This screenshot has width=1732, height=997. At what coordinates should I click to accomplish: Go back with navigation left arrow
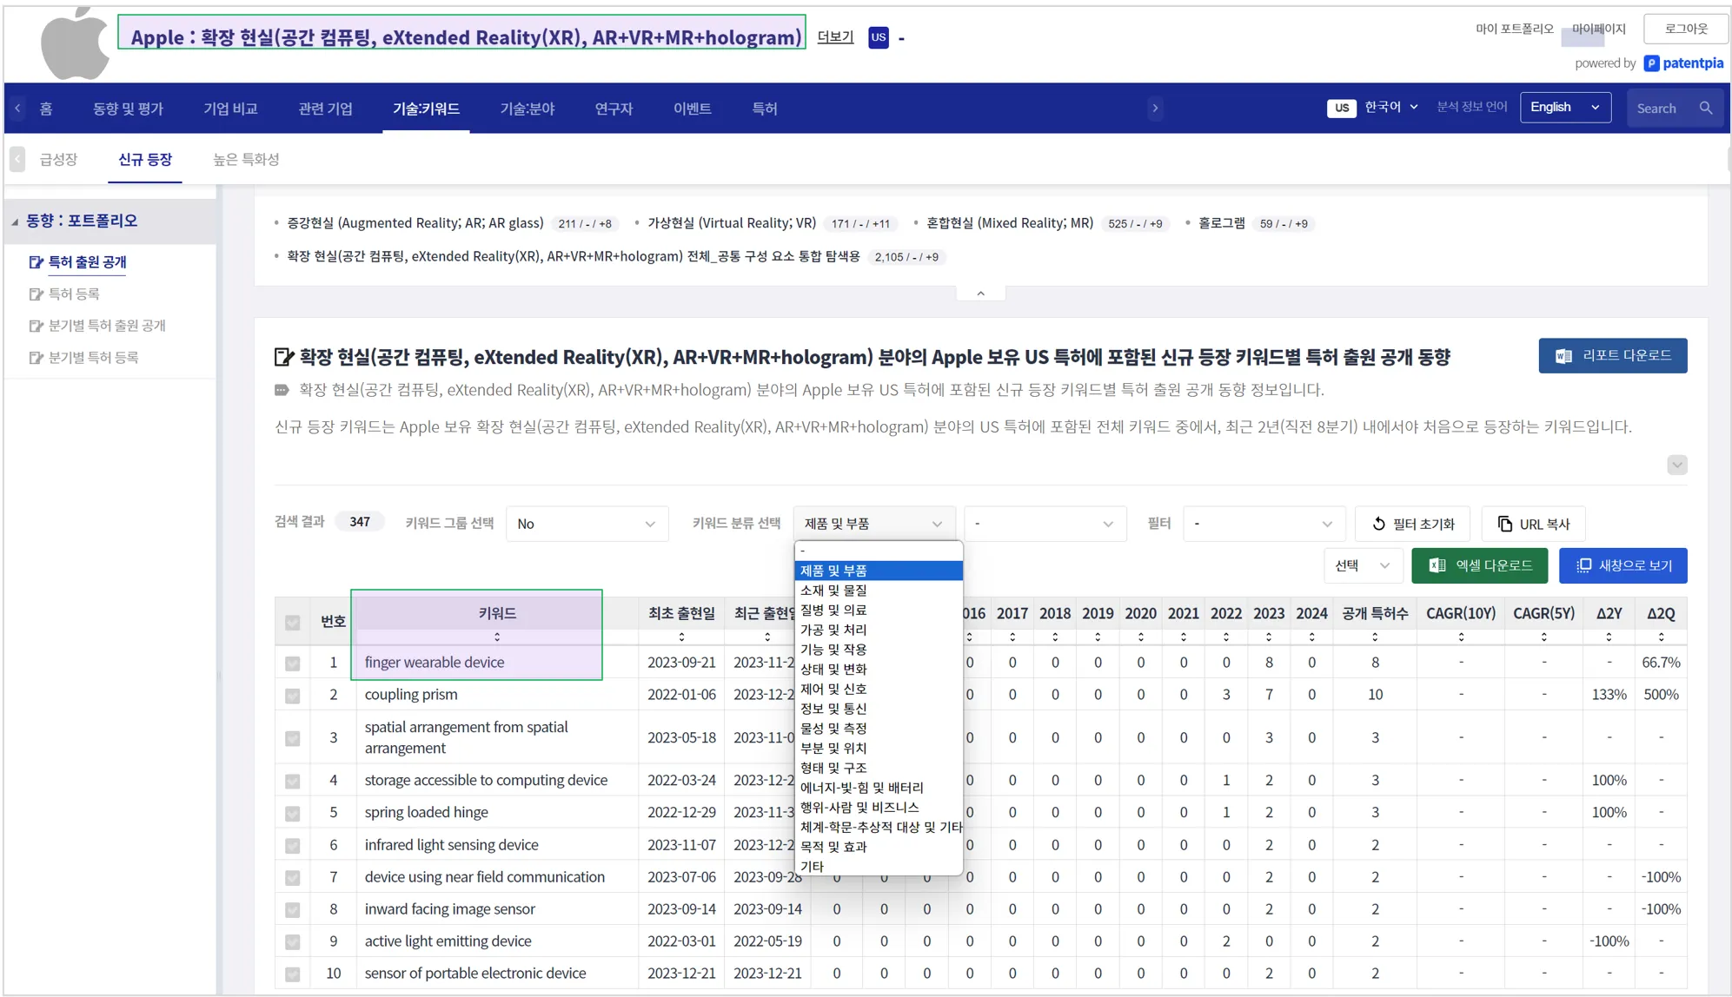click(18, 109)
